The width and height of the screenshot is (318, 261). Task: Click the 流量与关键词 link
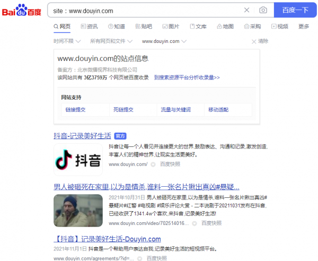coord(175,110)
